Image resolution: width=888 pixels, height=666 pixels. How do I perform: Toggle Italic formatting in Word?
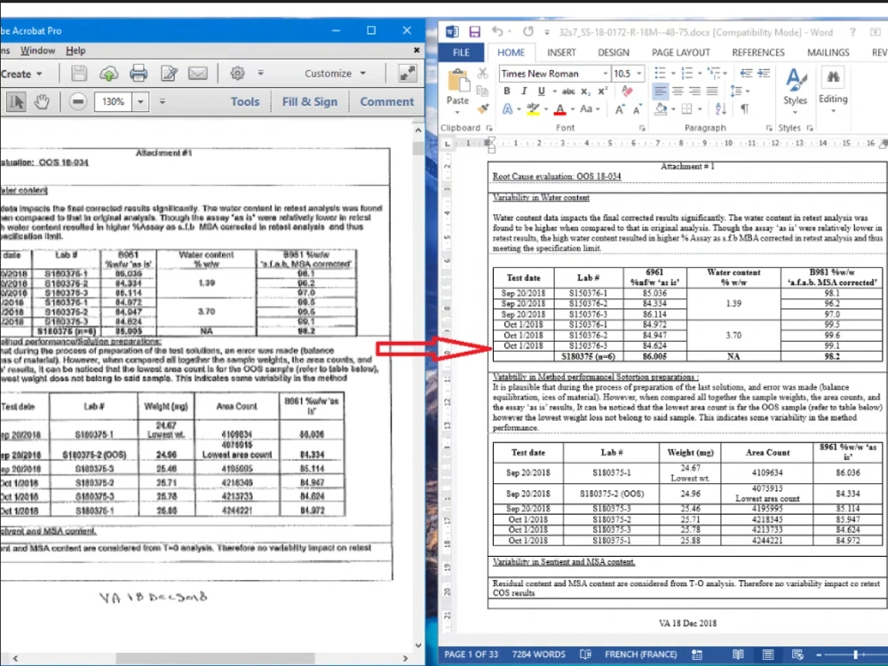pos(524,91)
